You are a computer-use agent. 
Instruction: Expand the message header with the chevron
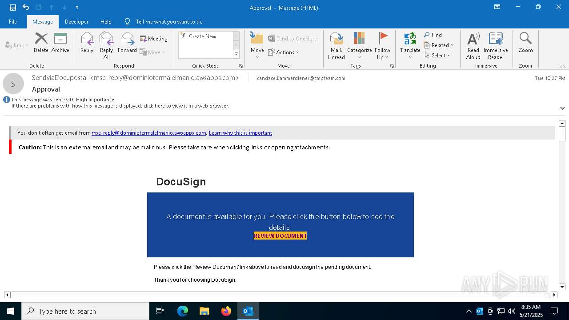tap(562, 108)
